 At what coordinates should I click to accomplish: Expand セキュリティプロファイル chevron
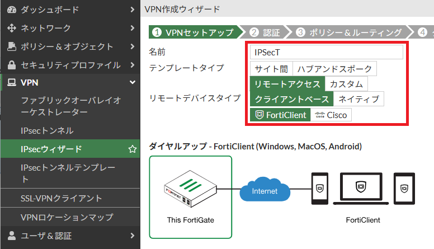(133, 65)
